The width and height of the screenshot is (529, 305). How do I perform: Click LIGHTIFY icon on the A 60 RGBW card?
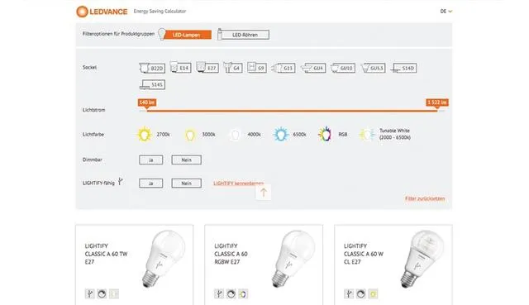coord(219,294)
